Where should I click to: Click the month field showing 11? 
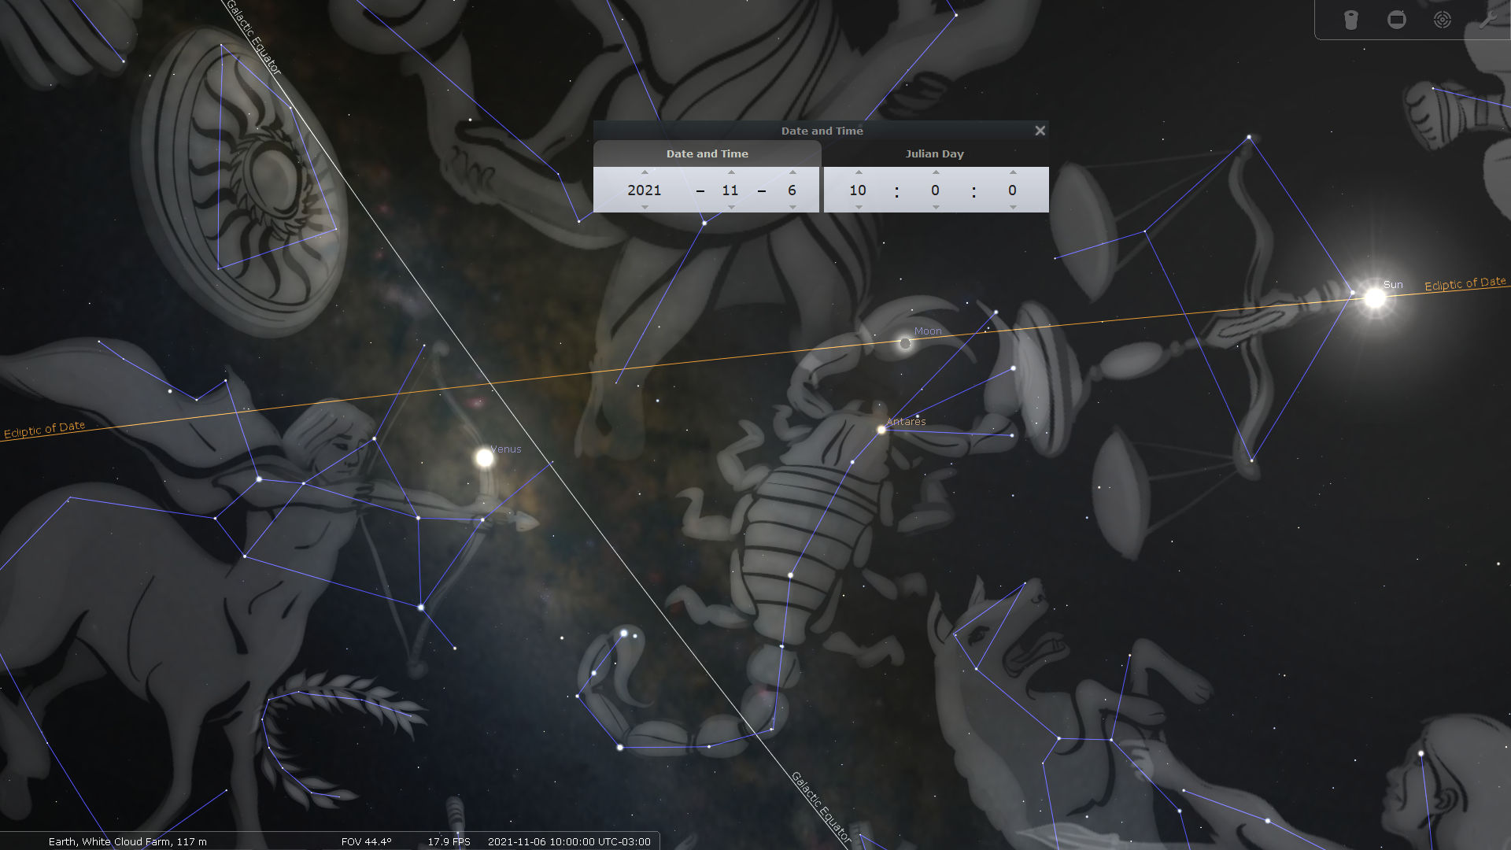pos(730,190)
